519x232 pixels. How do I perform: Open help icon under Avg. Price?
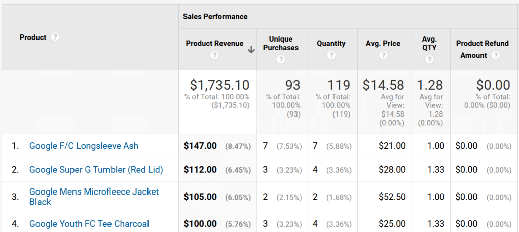[383, 55]
